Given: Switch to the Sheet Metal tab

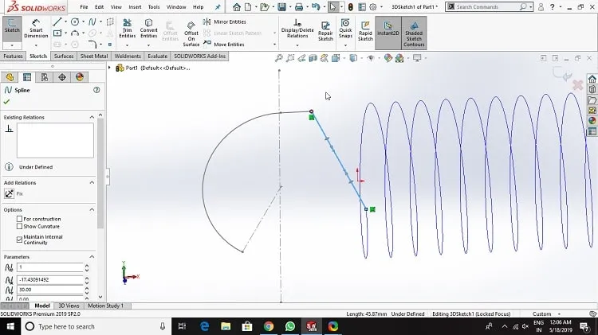Looking at the screenshot, I should click(x=94, y=56).
